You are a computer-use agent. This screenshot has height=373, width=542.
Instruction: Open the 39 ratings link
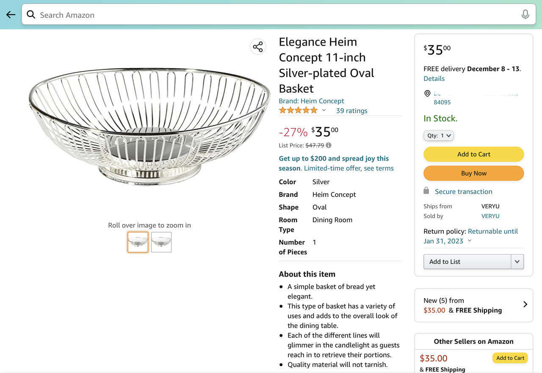[351, 111]
